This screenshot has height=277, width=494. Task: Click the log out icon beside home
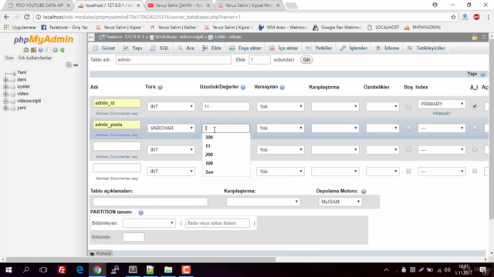coord(33,50)
